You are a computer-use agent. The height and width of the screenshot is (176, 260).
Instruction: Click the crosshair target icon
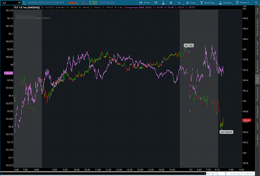(x=213, y=174)
